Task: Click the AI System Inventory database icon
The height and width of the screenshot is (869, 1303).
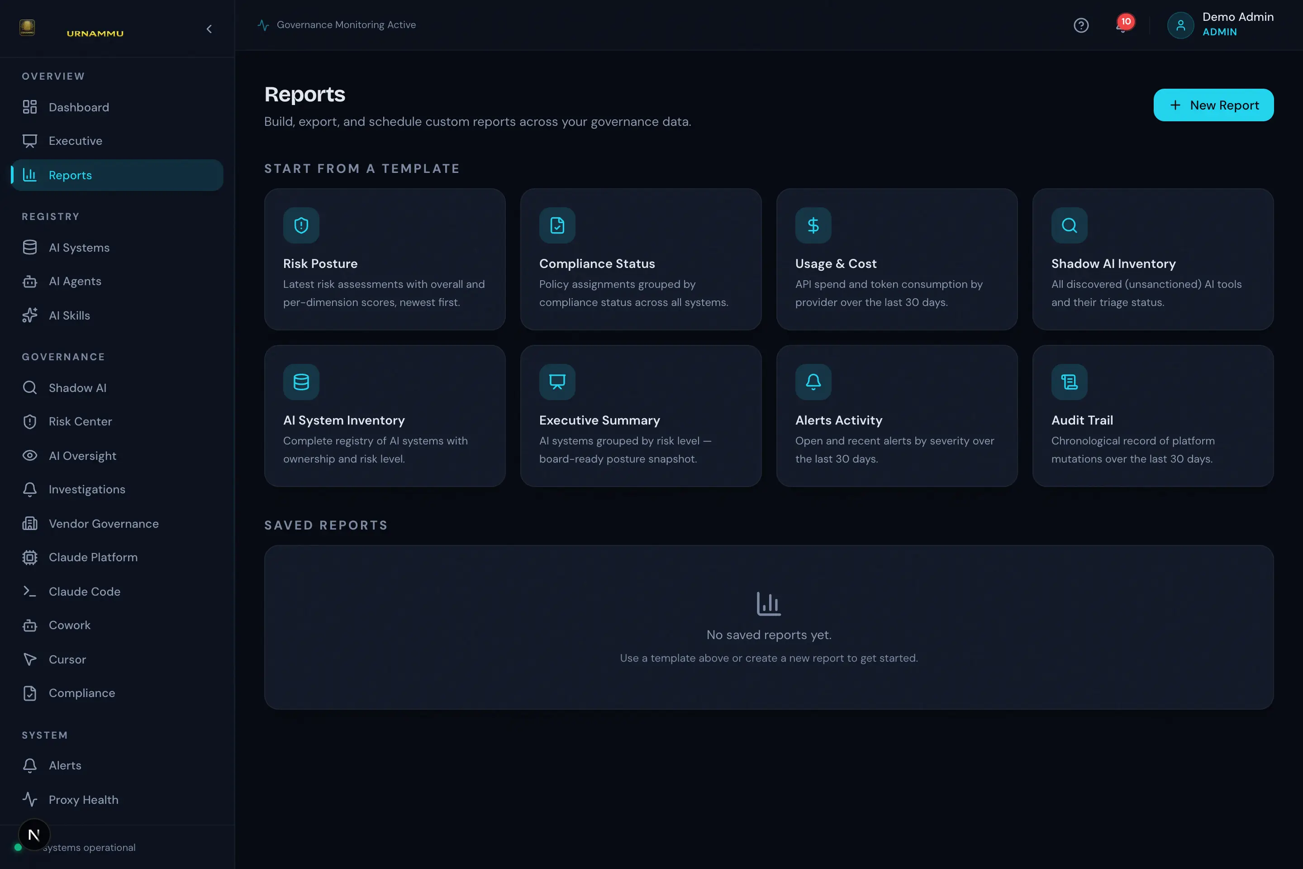Action: (x=301, y=382)
